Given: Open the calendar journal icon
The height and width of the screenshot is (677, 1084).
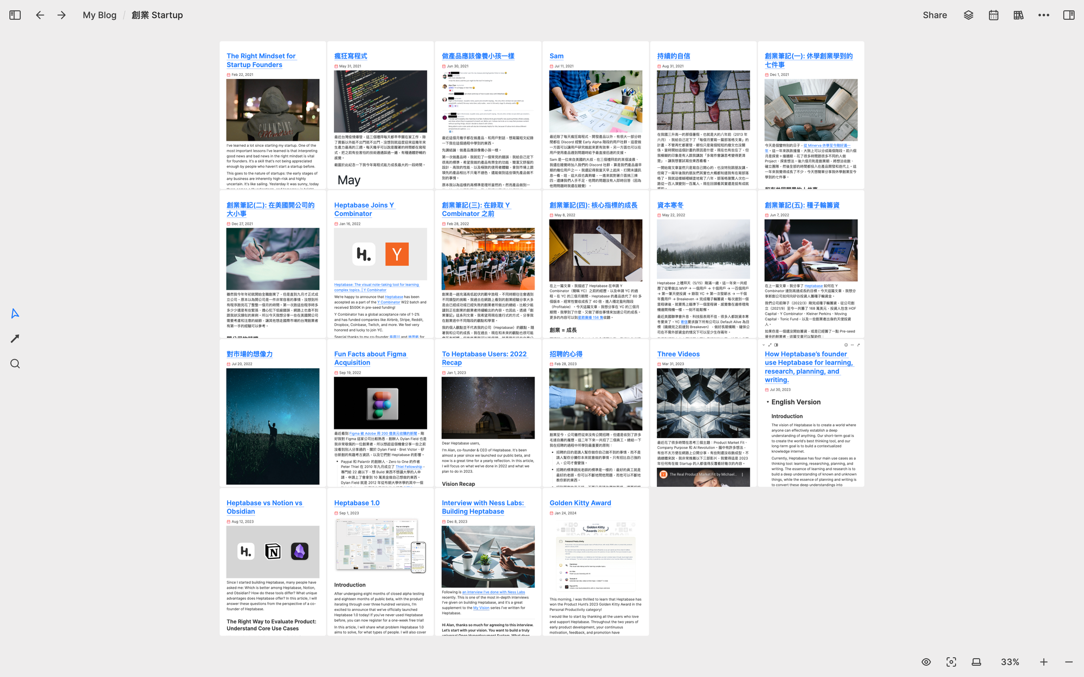Looking at the screenshot, I should [x=993, y=15].
